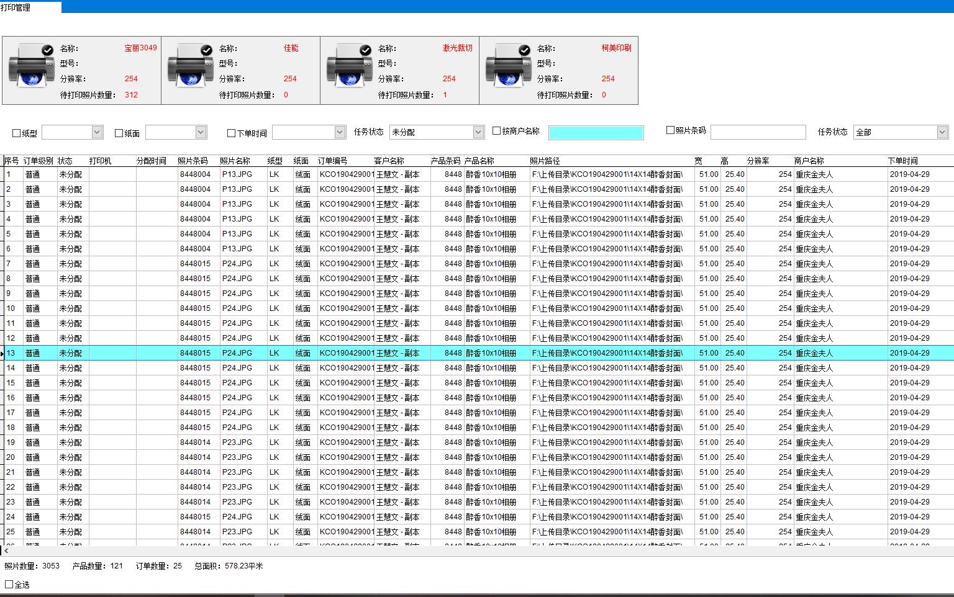Check the 下单时间 filter checkbox

pyautogui.click(x=232, y=133)
